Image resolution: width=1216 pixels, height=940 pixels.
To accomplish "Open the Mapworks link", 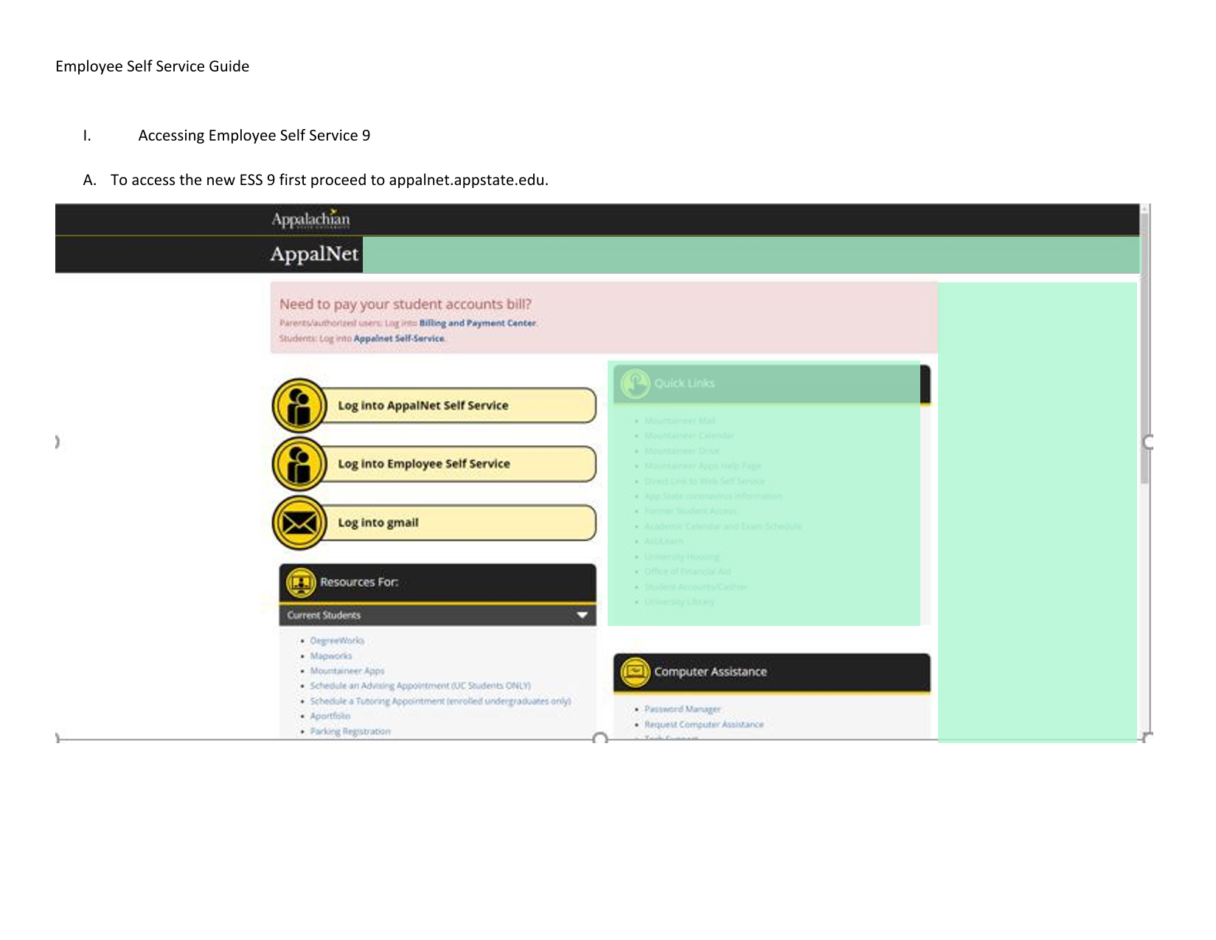I will pos(331,656).
